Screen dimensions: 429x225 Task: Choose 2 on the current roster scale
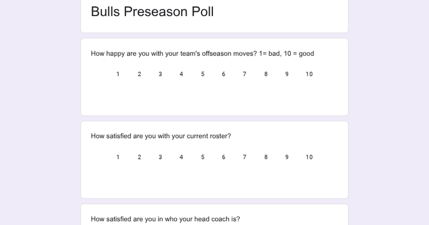coord(139,157)
